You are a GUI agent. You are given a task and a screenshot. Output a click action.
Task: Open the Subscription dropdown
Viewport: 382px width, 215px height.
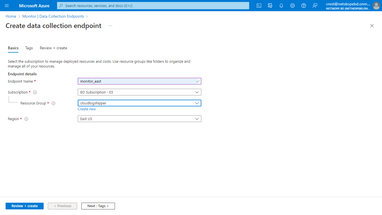(x=139, y=92)
